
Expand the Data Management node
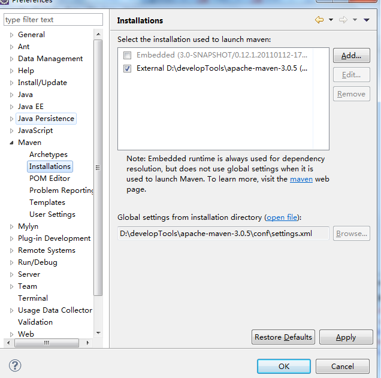click(x=11, y=59)
